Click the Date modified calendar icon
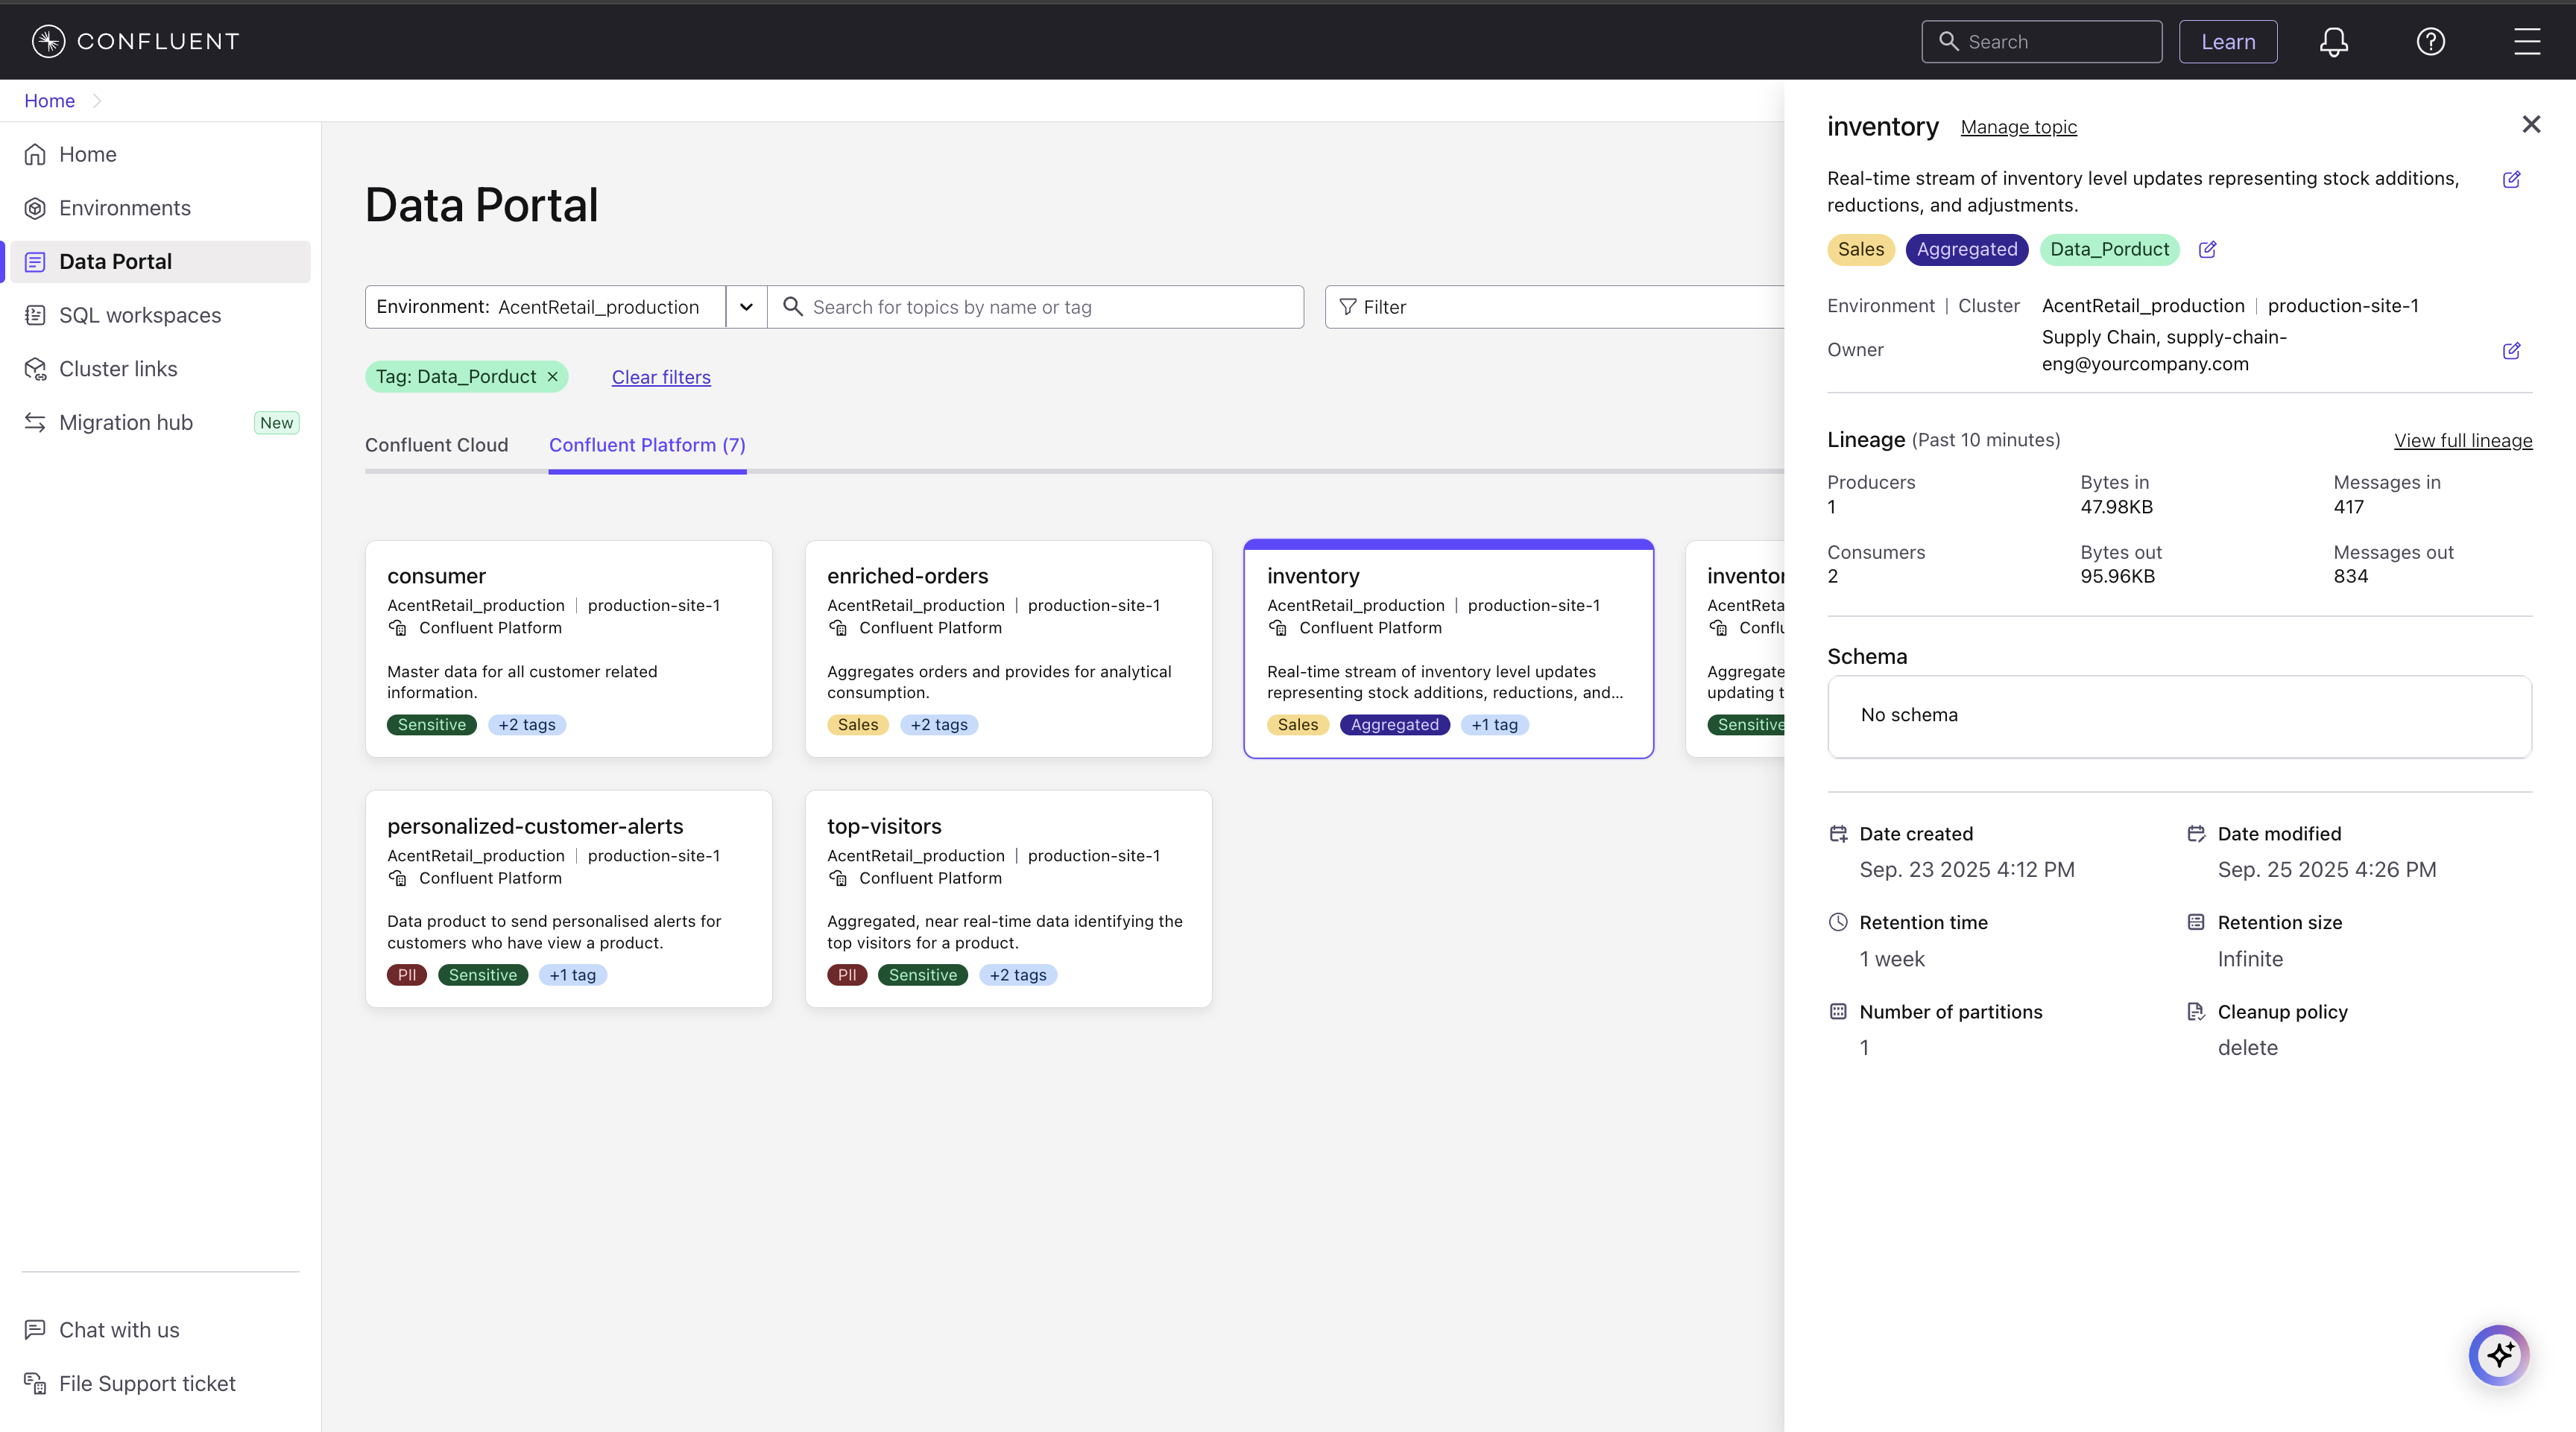Screen dimensions: 2576x1432 tap(2196, 834)
